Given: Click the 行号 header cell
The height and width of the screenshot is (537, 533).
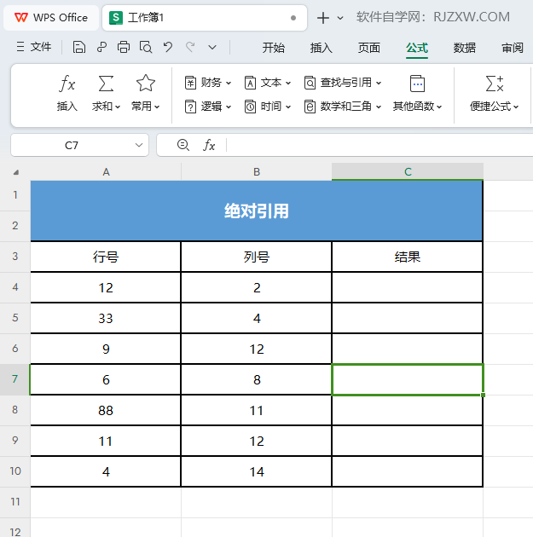Looking at the screenshot, I should tap(106, 257).
